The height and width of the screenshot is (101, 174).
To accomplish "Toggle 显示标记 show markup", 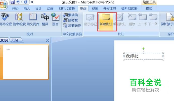I will [x=91, y=20].
